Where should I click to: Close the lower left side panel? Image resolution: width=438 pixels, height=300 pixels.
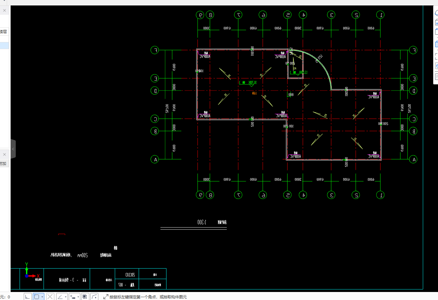click(4, 154)
